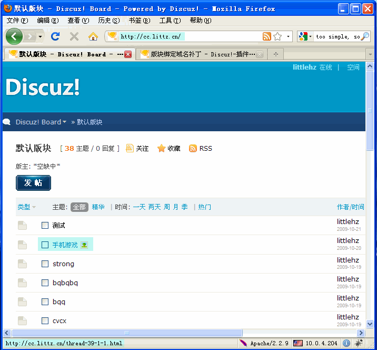Click the folder icon in the cvcx row
The height and width of the screenshot is (350, 377).
point(22,321)
